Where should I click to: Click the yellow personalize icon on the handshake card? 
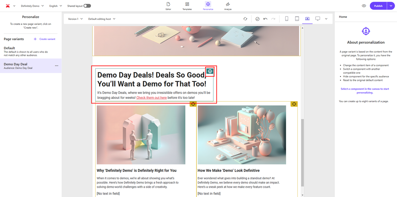click(x=193, y=104)
